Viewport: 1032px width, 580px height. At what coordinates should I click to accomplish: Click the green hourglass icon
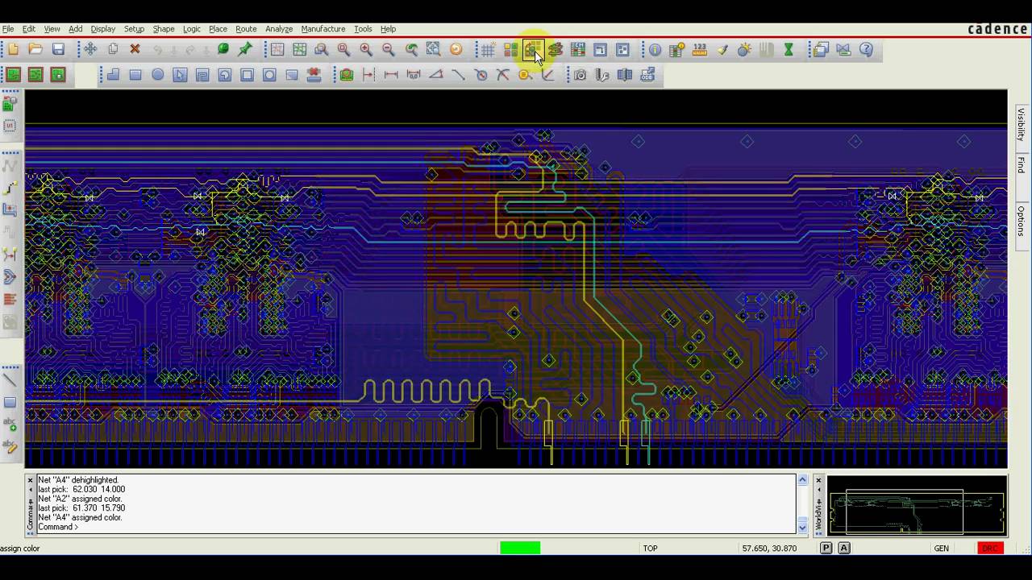[x=789, y=50]
